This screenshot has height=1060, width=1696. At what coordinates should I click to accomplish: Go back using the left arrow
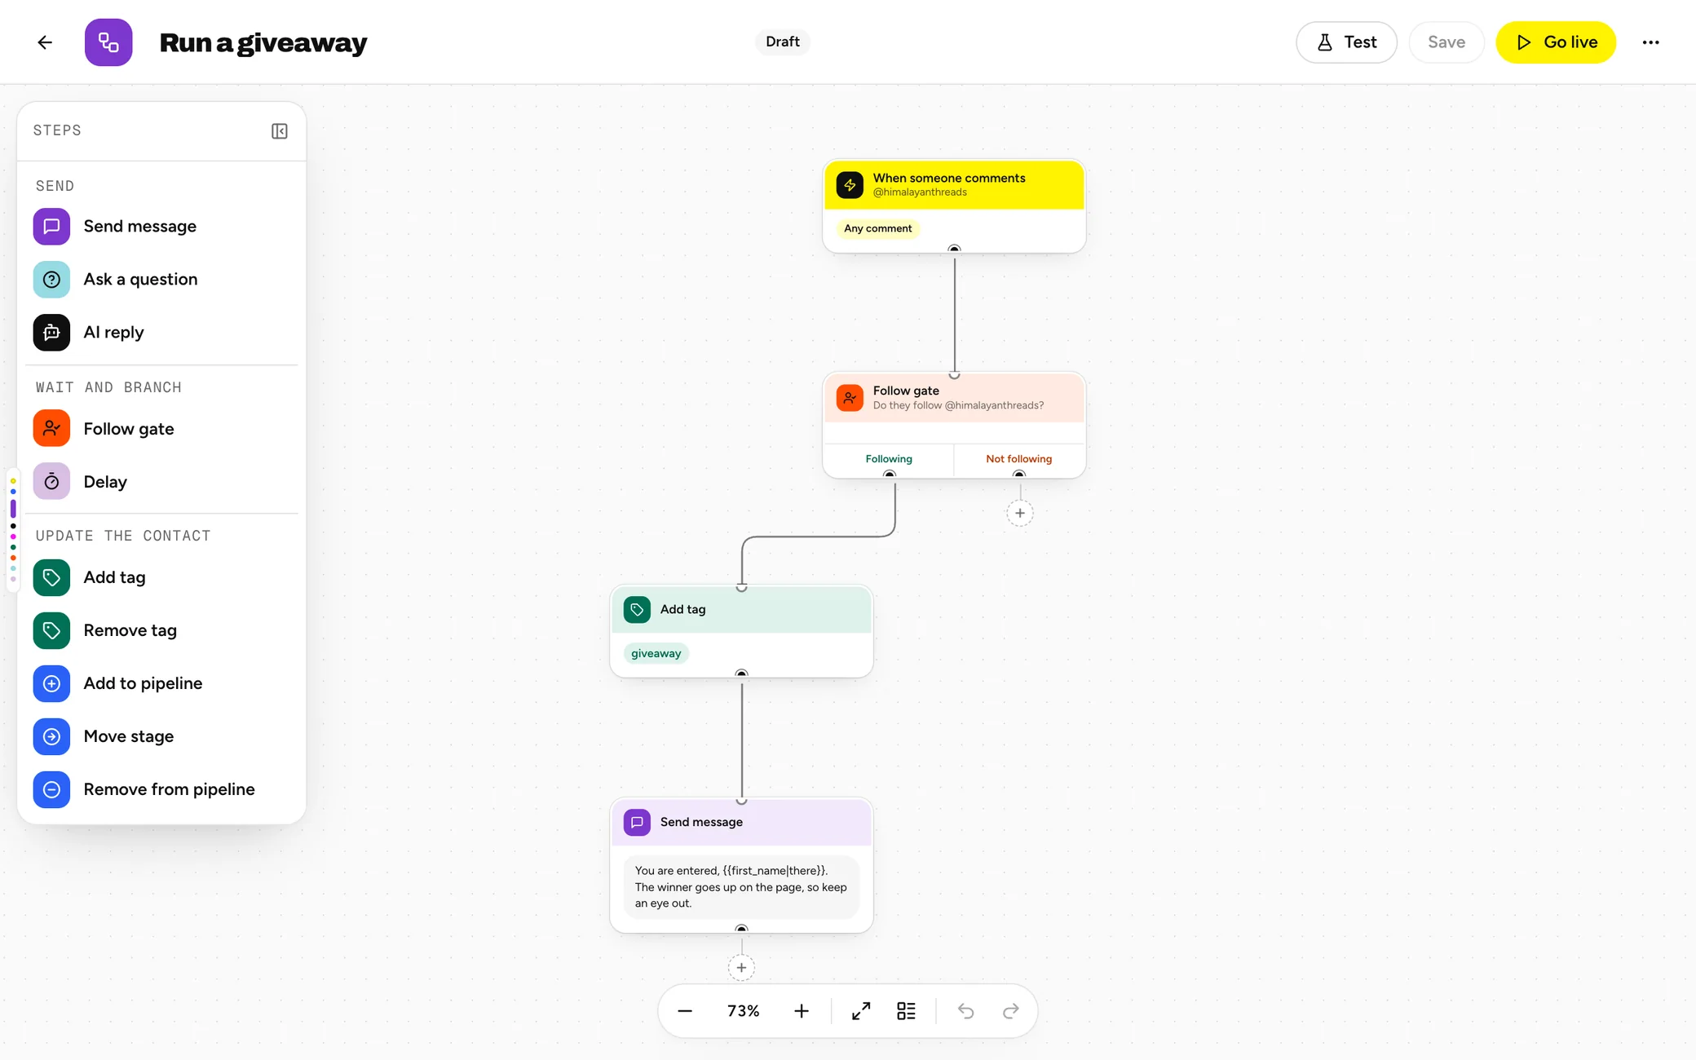[45, 42]
